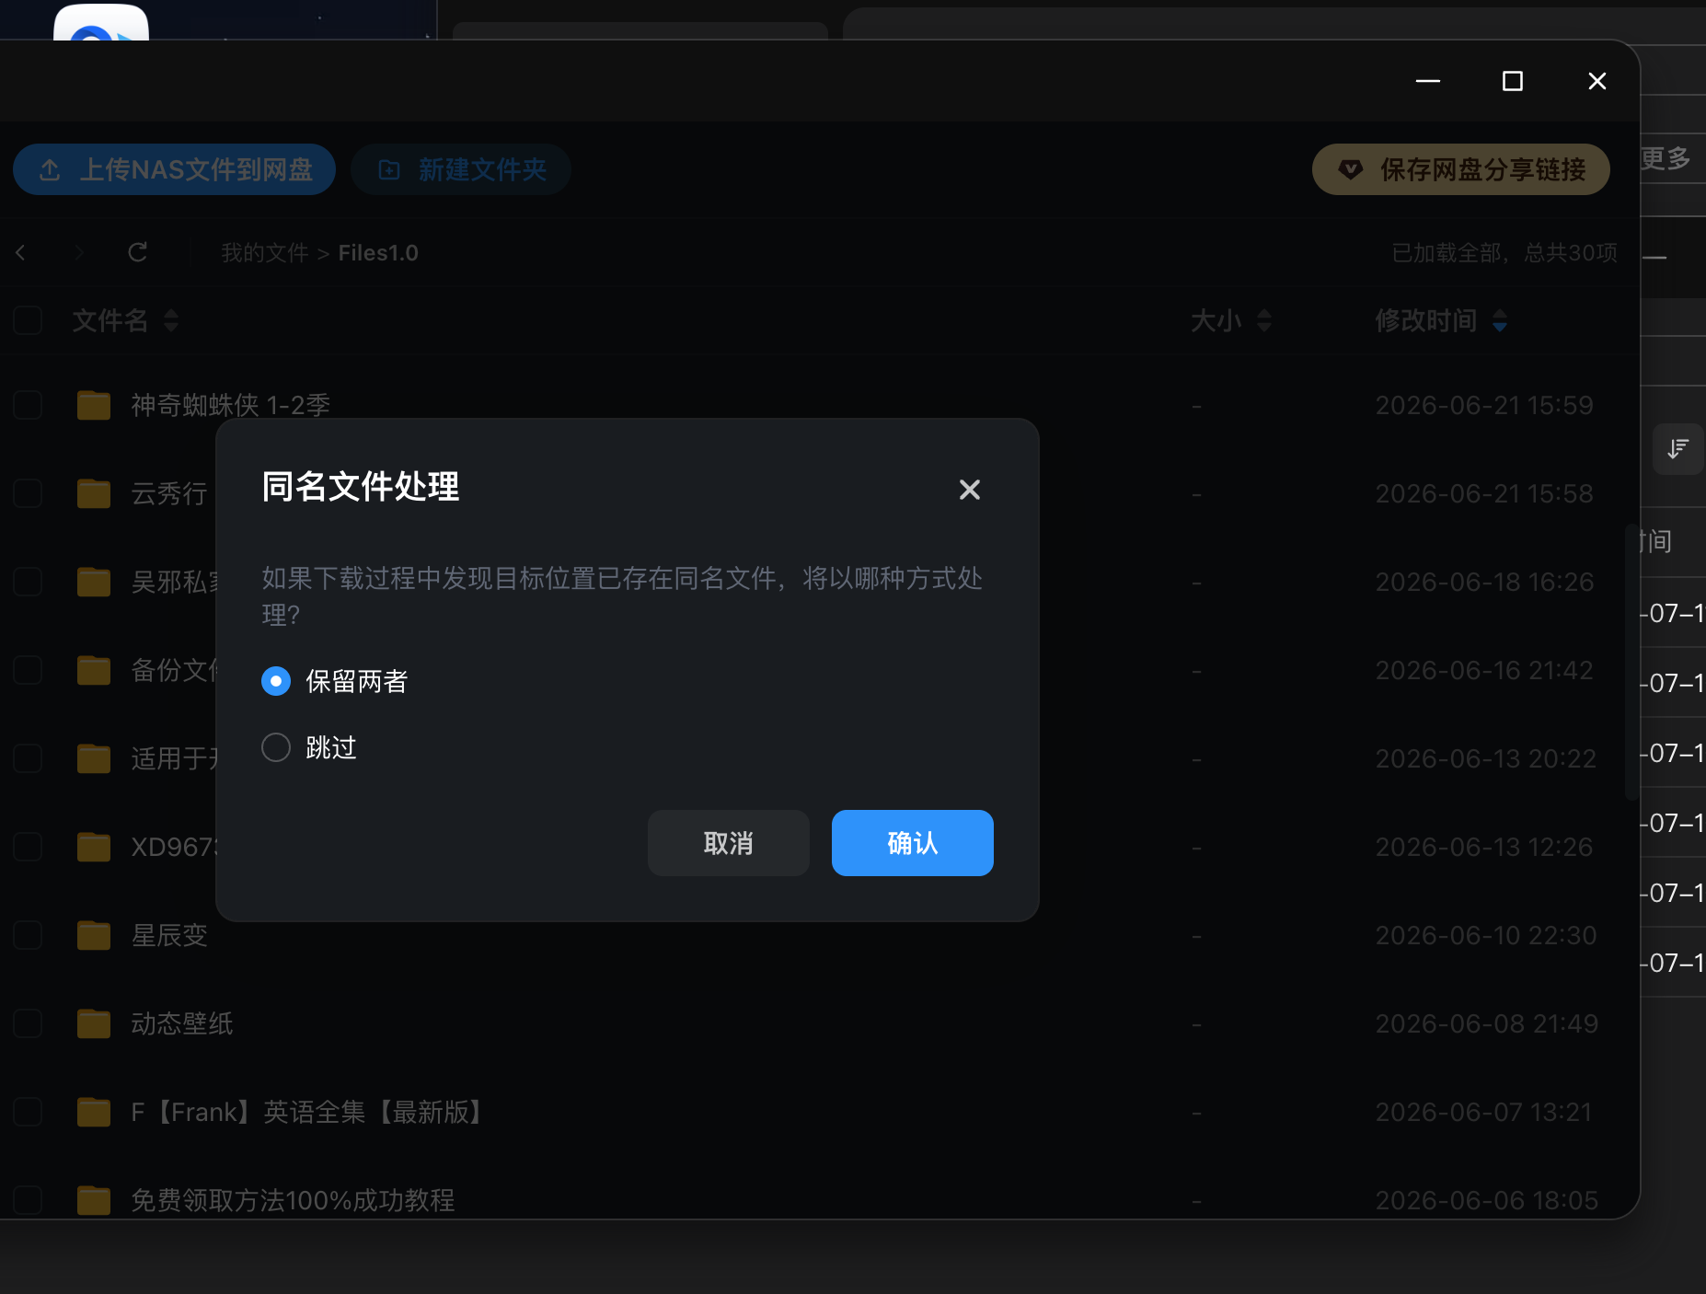The width and height of the screenshot is (1706, 1294).
Task: Click folder icon of 免费领取方法100%成功教程
Action: pyautogui.click(x=94, y=1200)
